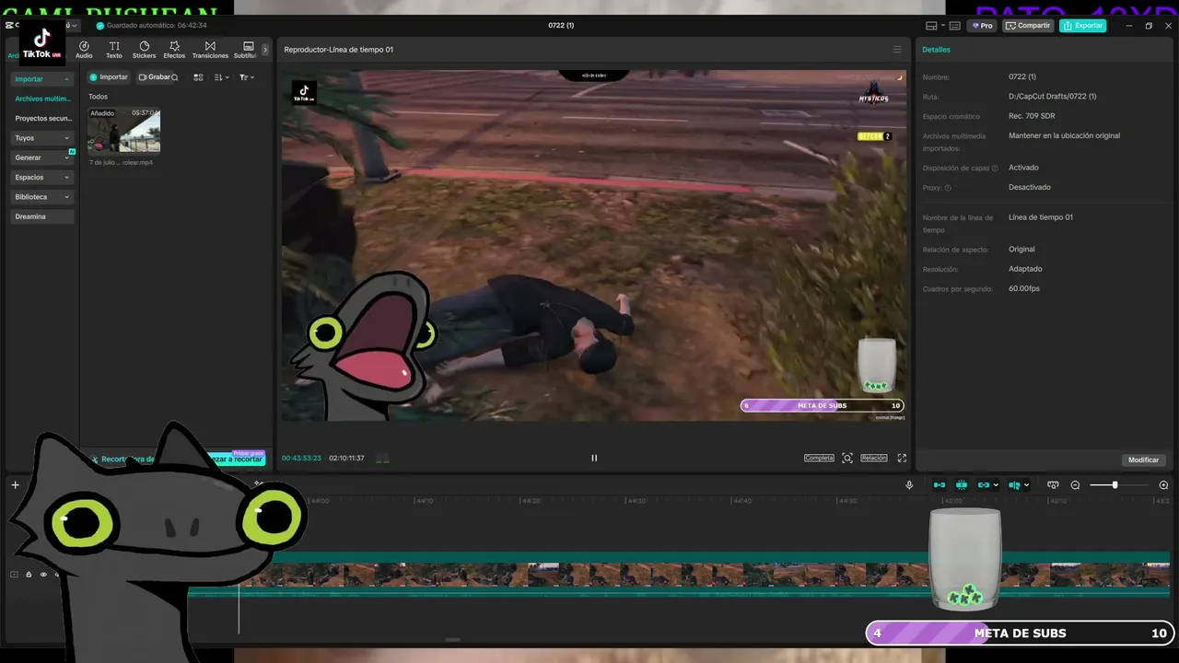Click the Todos media filter label
The height and width of the screenshot is (663, 1179).
pos(98,97)
